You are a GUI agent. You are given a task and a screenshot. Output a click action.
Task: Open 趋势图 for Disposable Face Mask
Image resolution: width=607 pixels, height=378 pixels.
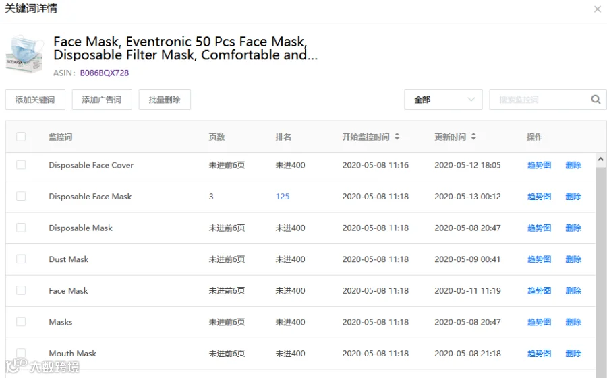pyautogui.click(x=540, y=197)
